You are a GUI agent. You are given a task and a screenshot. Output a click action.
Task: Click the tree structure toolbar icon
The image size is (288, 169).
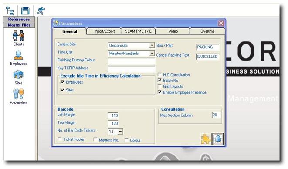10,10
